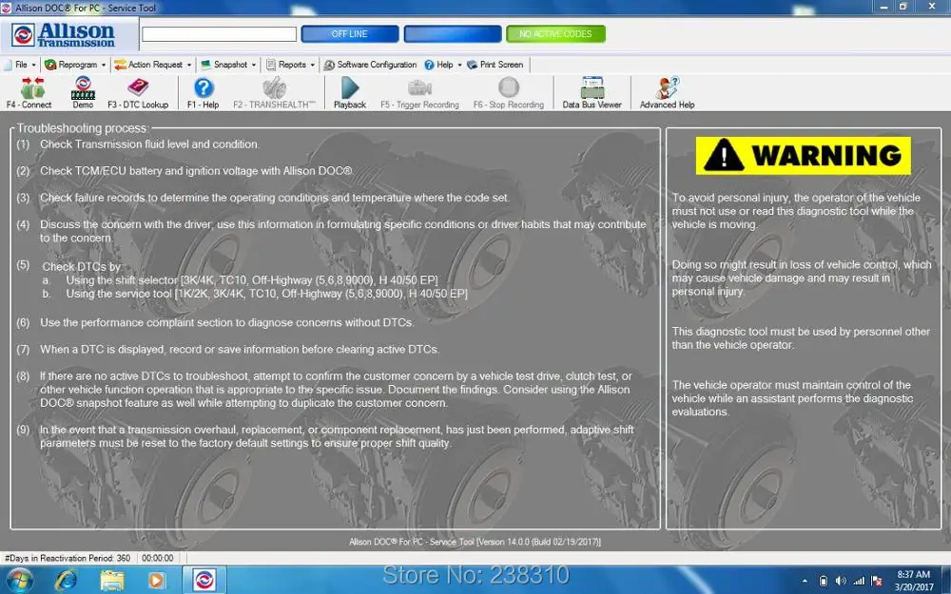Click the network signal tray icon
This screenshot has width=951, height=594.
(859, 582)
